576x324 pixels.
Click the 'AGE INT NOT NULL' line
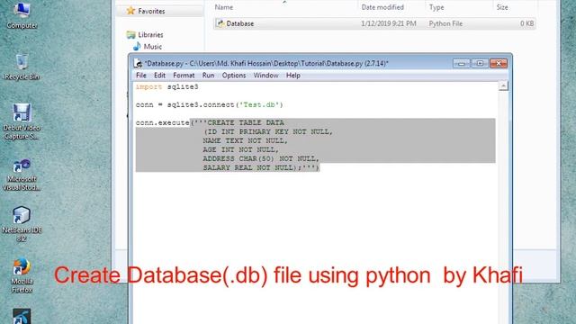pos(241,149)
